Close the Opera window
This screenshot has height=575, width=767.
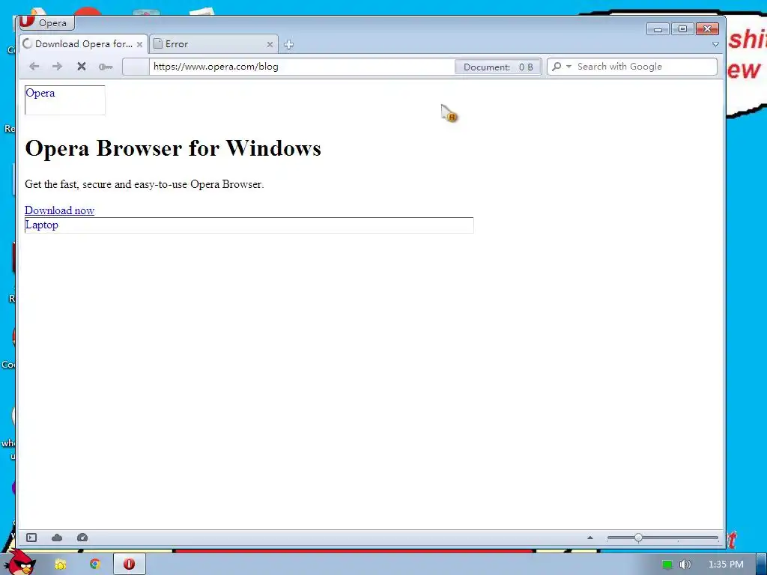pos(707,29)
